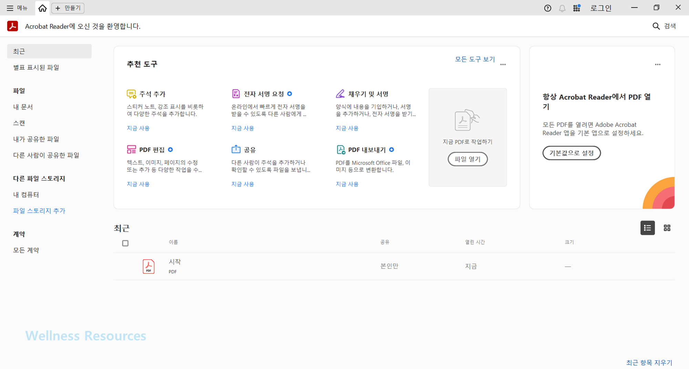Go to the Home tab icon

click(x=42, y=8)
